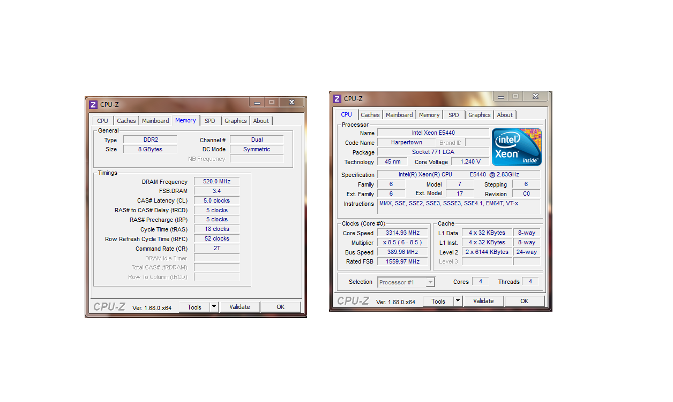Image resolution: width=673 pixels, height=402 pixels.
Task: Minimize the left CPU-Z window
Action: [x=257, y=102]
